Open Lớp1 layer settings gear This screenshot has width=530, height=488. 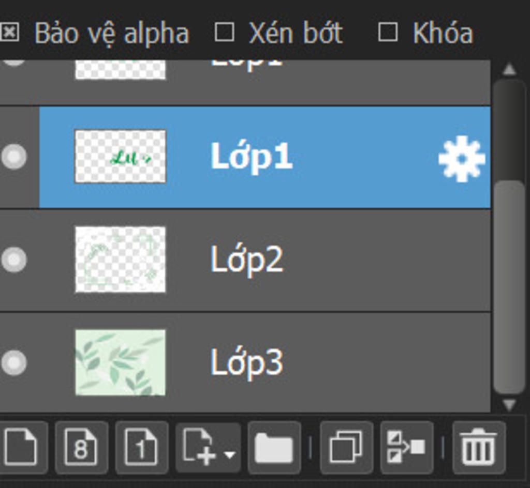(x=462, y=159)
